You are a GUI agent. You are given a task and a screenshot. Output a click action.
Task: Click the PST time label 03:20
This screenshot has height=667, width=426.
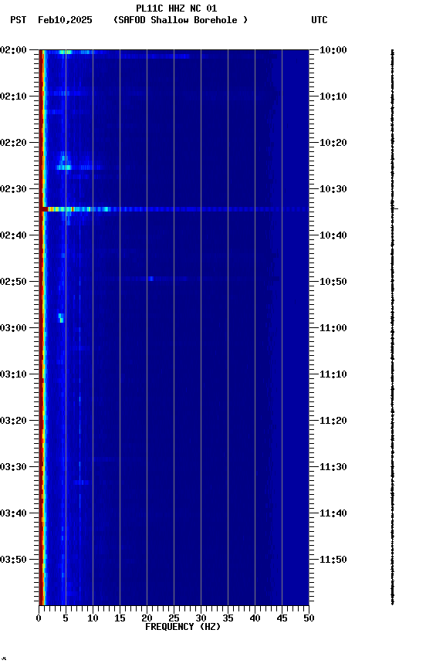pos(13,421)
